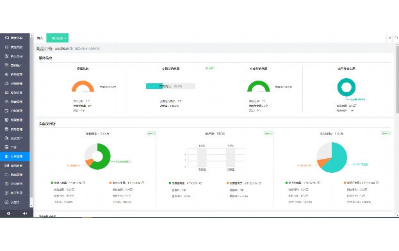This screenshot has height=251, width=399.
Task: Toggle the green legend entry under the green donut chart
Action: 68,182
